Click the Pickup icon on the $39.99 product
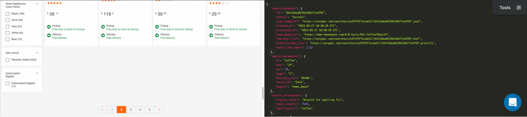 pos(157,27)
